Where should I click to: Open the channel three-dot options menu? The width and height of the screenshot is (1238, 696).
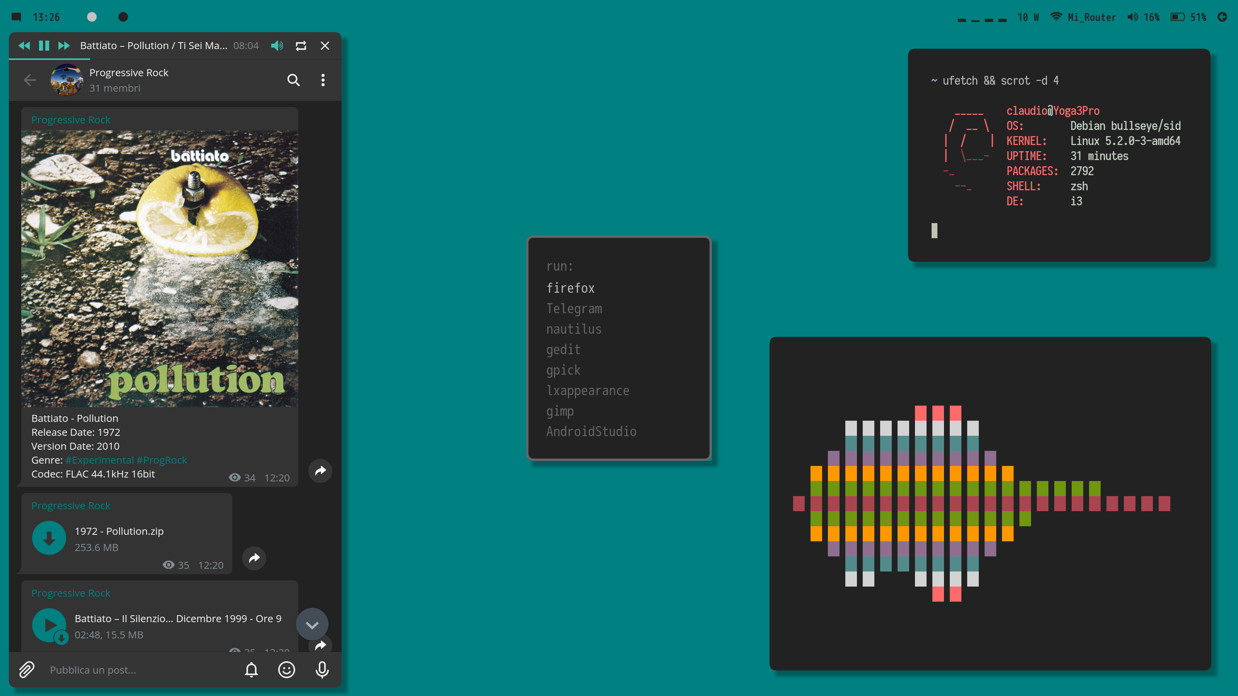323,80
